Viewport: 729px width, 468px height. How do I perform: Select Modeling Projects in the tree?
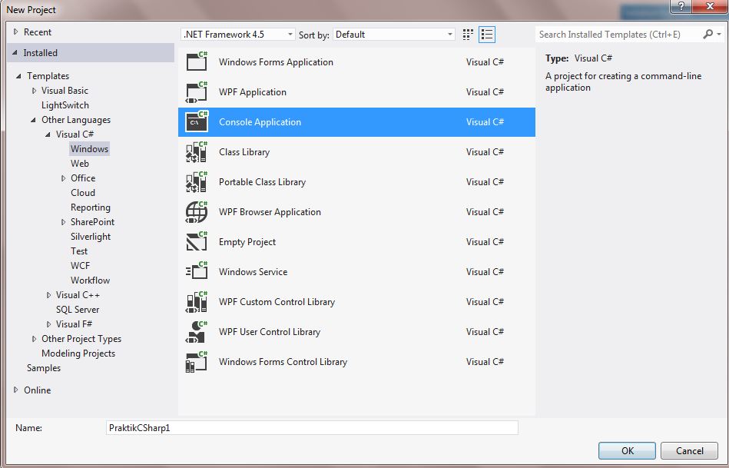78,353
